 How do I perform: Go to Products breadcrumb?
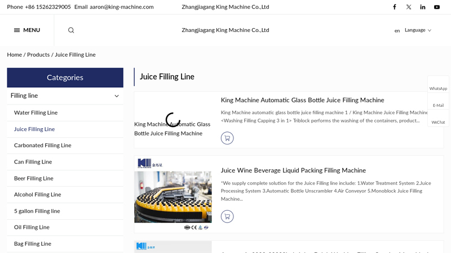[38, 55]
